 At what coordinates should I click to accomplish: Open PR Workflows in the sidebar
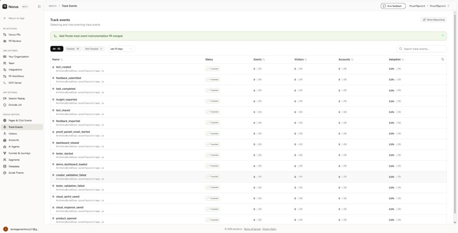(x=22, y=76)
